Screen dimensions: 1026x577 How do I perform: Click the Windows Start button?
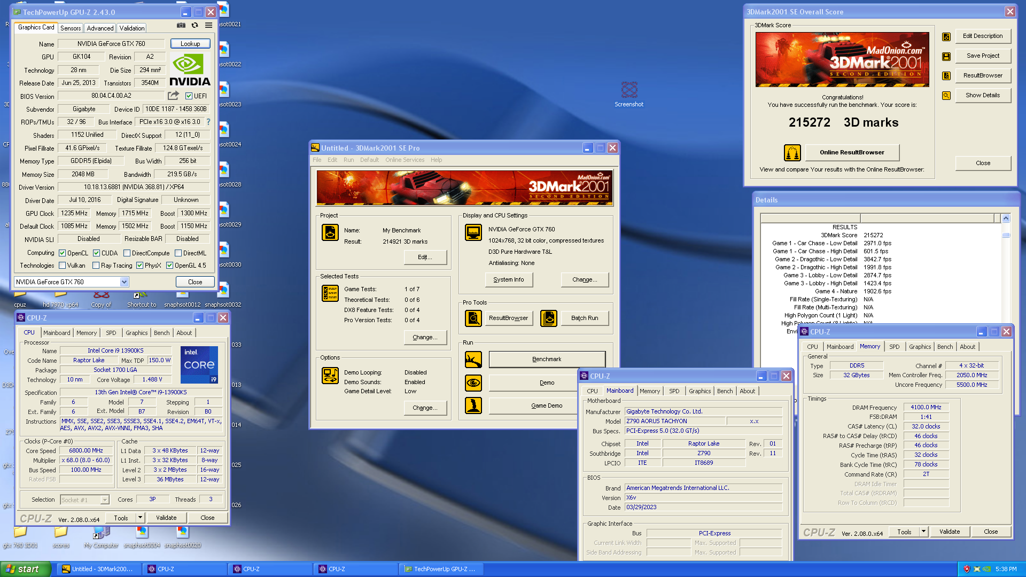[x=25, y=569]
